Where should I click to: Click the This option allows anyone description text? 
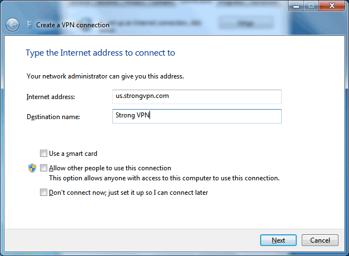point(164,178)
